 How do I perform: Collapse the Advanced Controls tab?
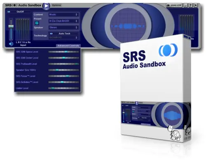pyautogui.click(x=68, y=46)
